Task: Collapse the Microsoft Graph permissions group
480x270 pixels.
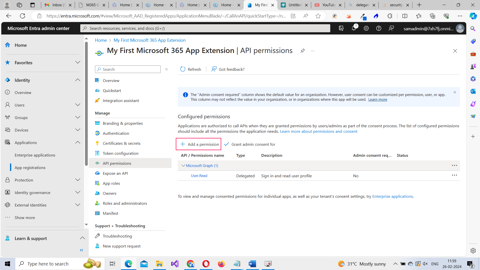Action: pyautogui.click(x=183, y=165)
